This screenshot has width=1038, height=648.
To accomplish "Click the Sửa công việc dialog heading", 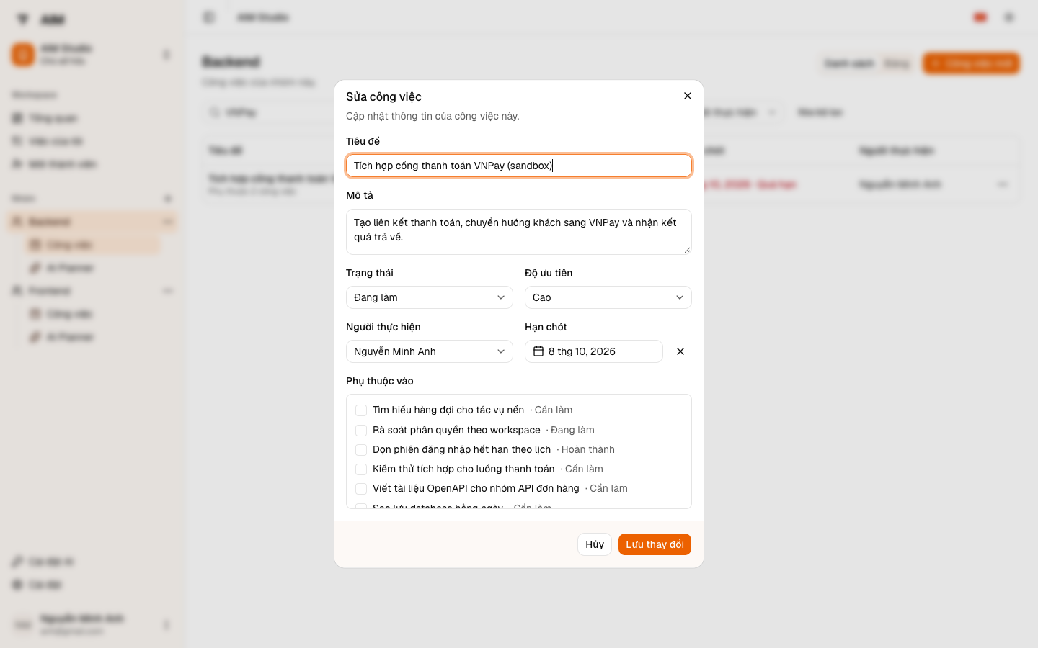I will pyautogui.click(x=383, y=96).
